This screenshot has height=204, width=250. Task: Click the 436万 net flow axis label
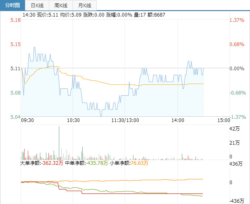click(x=236, y=164)
